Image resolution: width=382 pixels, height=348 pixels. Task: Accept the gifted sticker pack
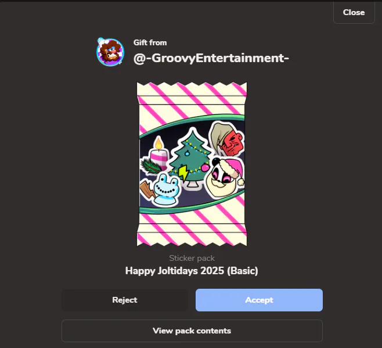click(259, 300)
